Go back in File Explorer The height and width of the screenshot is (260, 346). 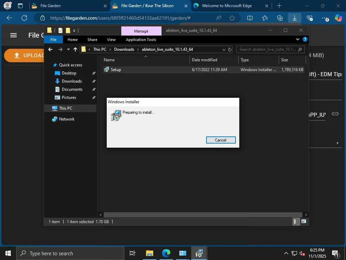tap(51, 49)
